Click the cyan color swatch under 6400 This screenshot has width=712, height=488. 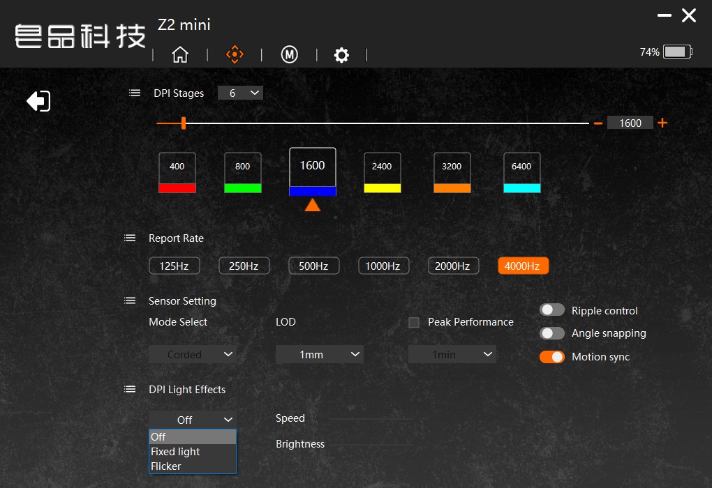point(521,188)
